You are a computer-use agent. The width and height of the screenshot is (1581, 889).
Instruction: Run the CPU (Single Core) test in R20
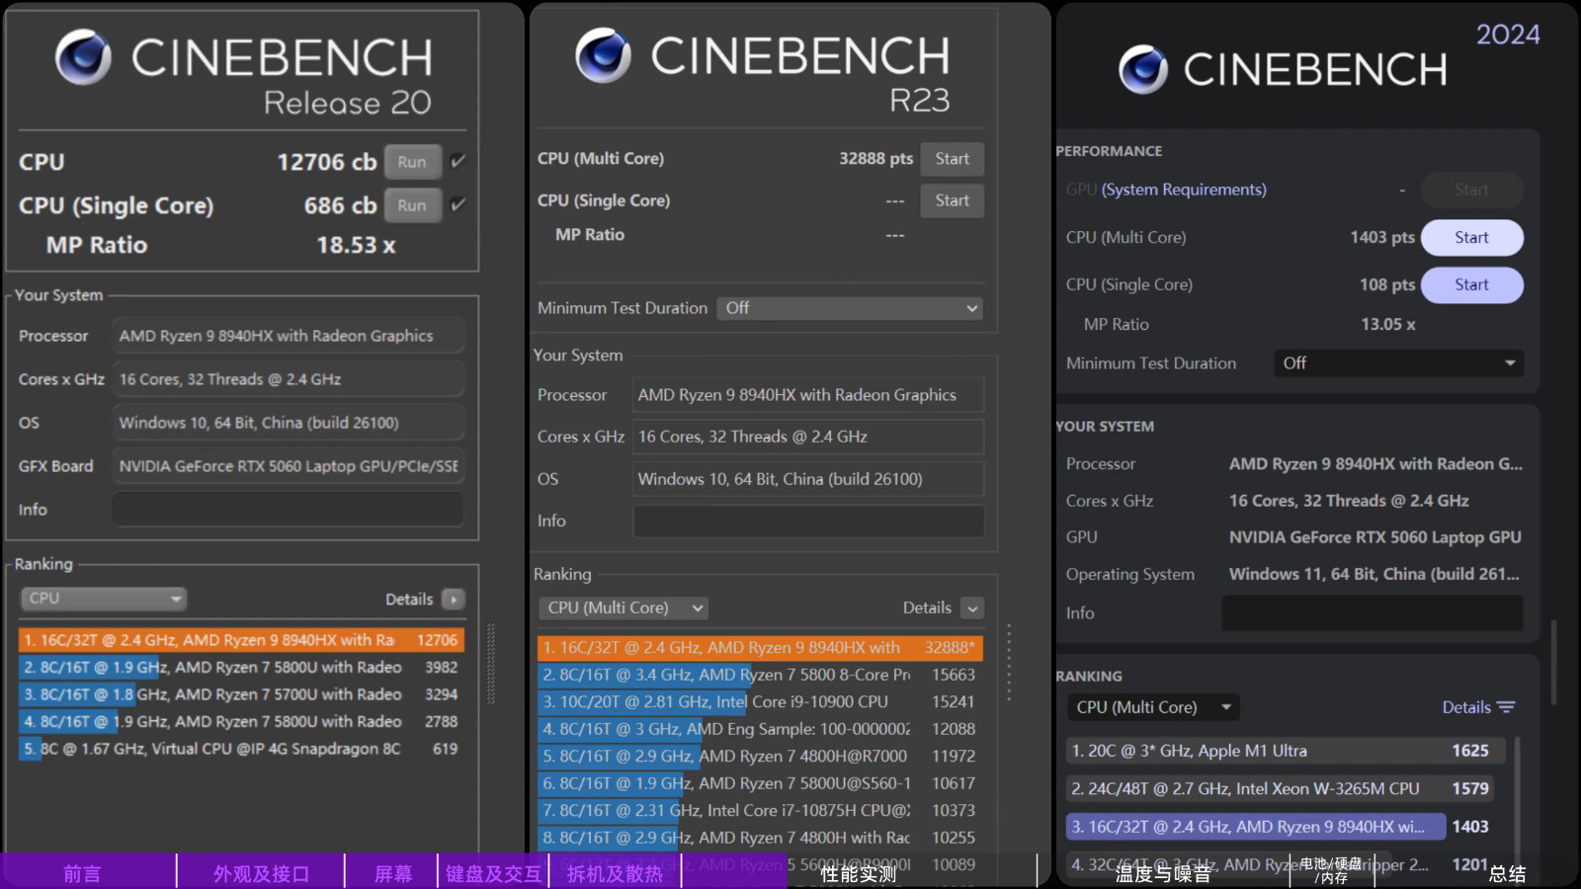pos(412,205)
